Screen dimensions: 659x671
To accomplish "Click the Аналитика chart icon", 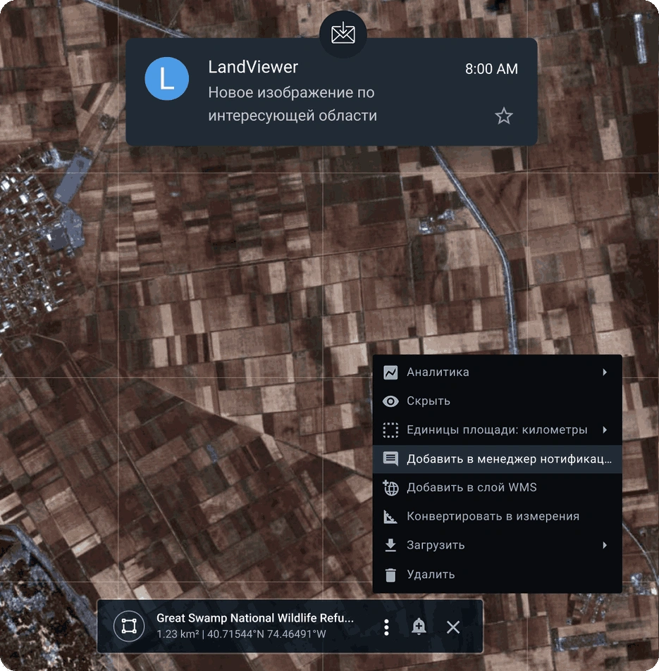I will point(390,372).
